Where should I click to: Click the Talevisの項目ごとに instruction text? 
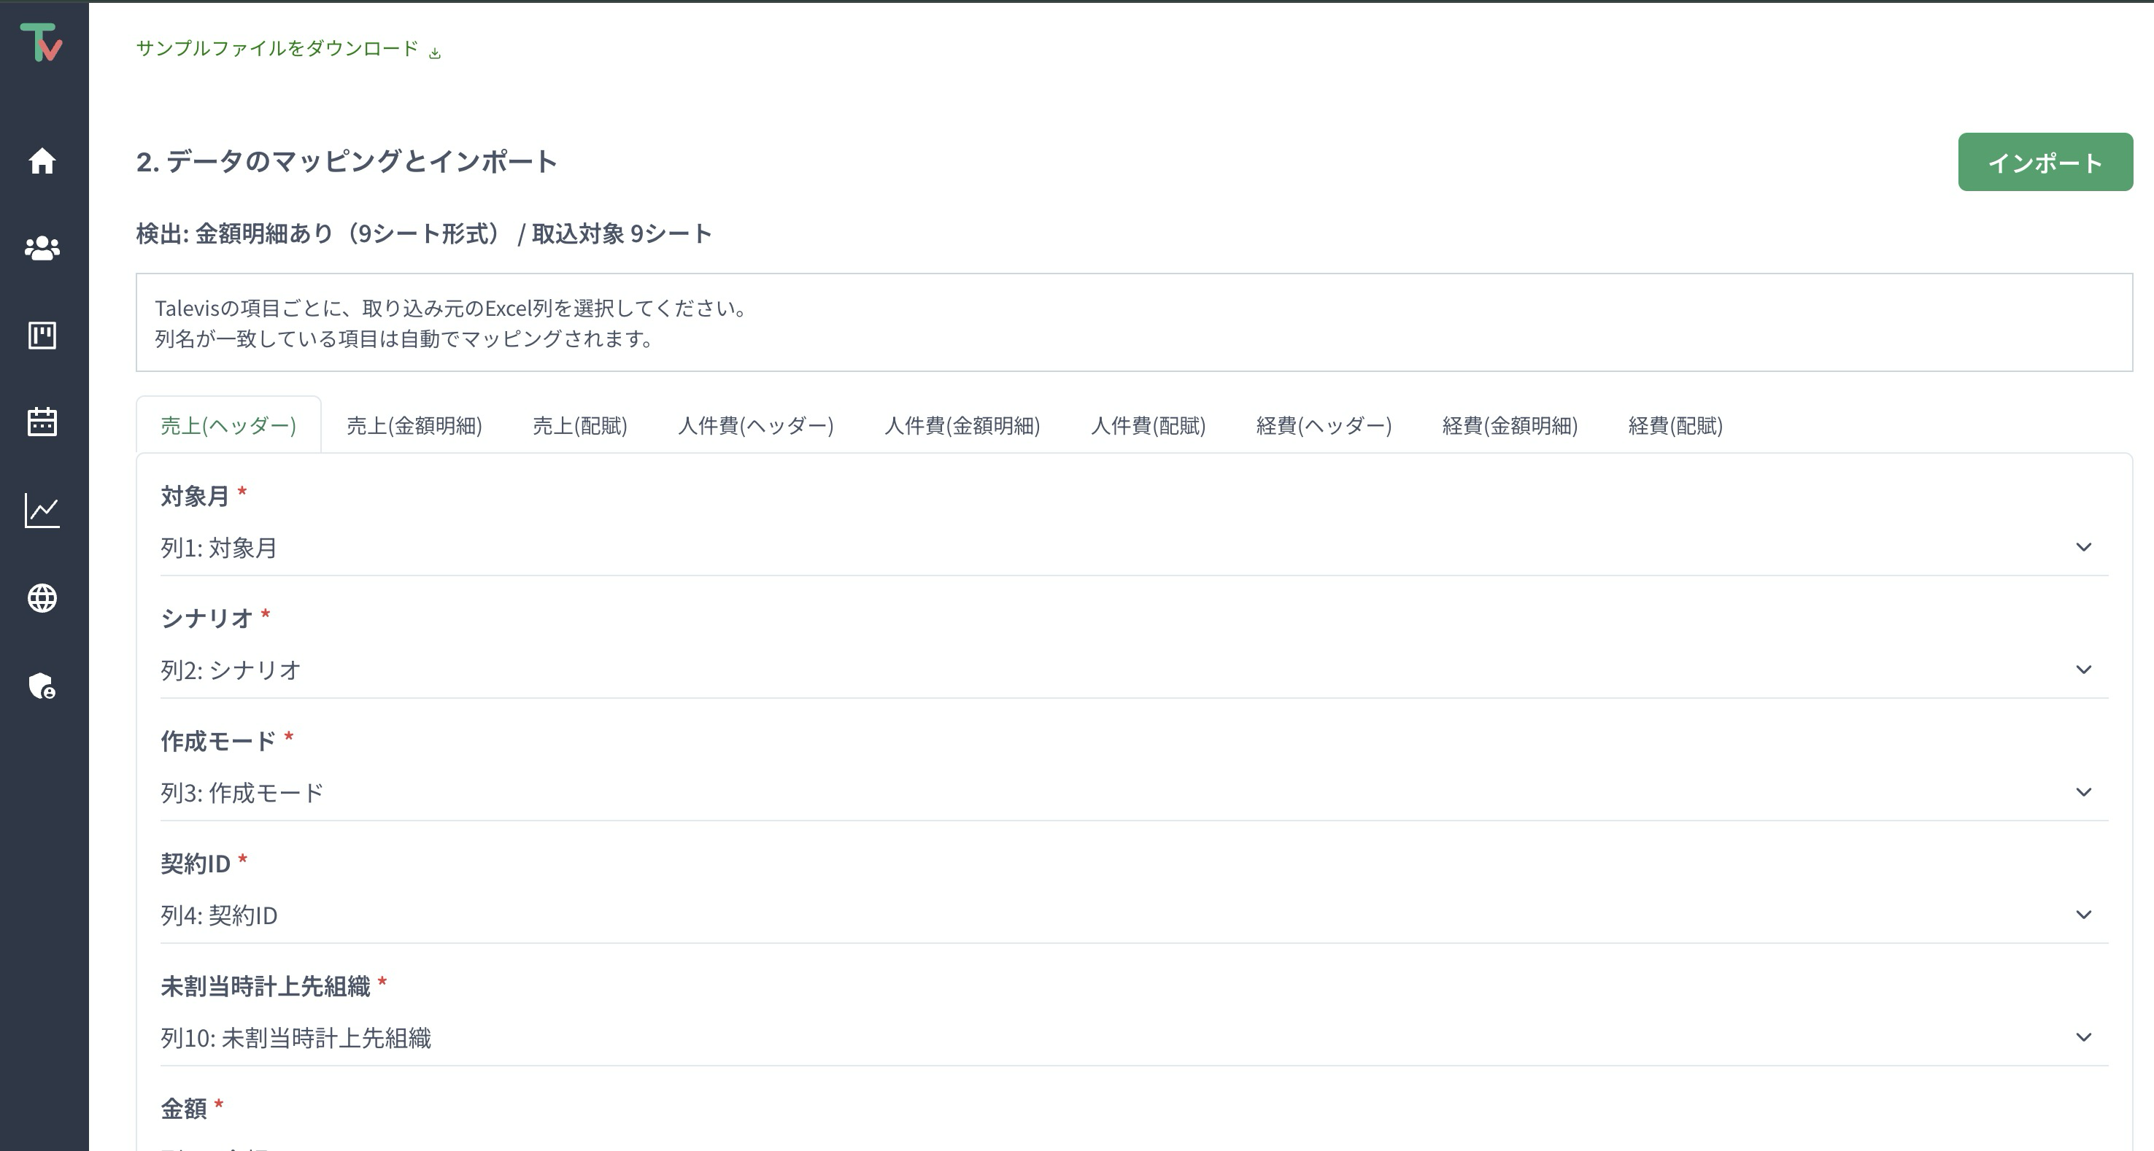click(x=452, y=308)
